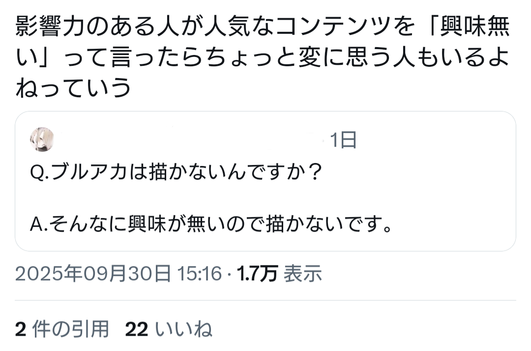Open the 22 いいね likes list

coord(169,329)
